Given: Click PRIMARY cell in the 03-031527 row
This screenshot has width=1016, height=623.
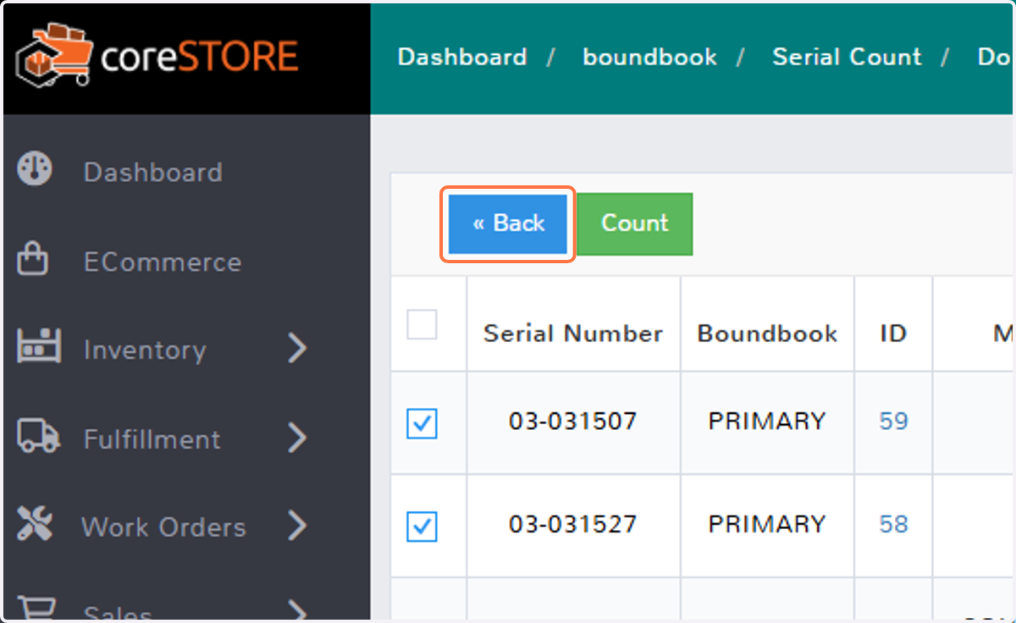Looking at the screenshot, I should tap(767, 524).
